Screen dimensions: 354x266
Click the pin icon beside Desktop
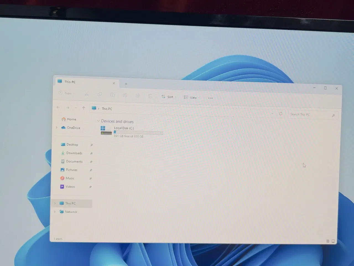click(92, 145)
